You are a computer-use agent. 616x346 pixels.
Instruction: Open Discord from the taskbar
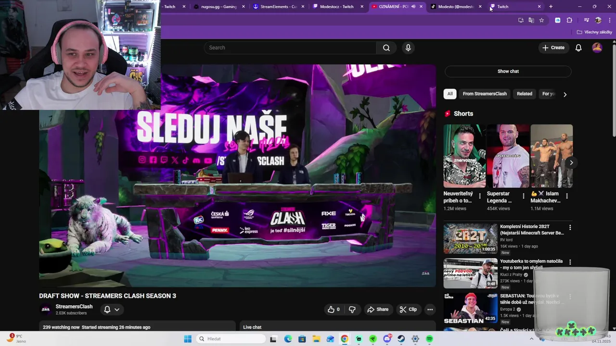coord(387,339)
